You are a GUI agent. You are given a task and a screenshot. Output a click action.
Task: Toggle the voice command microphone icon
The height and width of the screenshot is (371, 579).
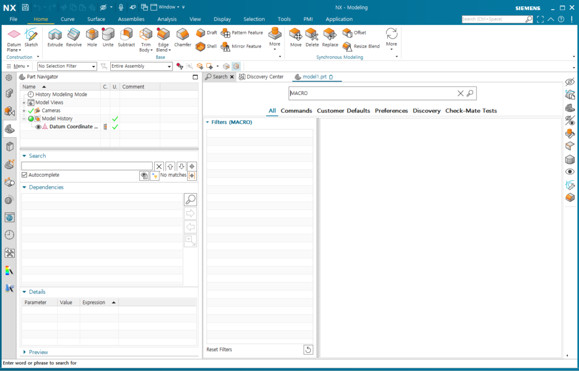(121, 7)
